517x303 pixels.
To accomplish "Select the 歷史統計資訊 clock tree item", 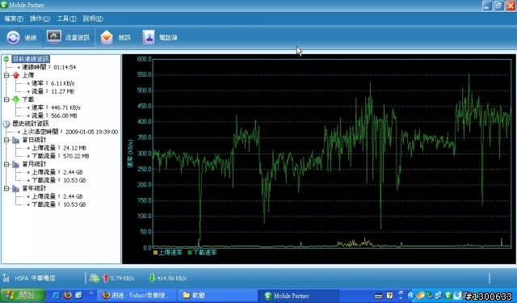I will [6, 124].
